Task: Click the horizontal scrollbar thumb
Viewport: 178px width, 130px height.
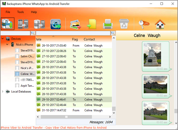Action: tap(66, 117)
